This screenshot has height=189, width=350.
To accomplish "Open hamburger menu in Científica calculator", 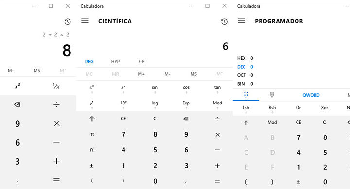I will point(85,21).
